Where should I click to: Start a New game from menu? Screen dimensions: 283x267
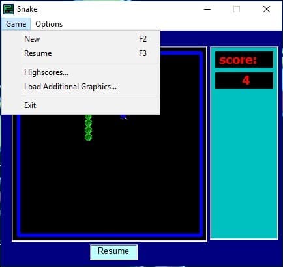coord(81,39)
